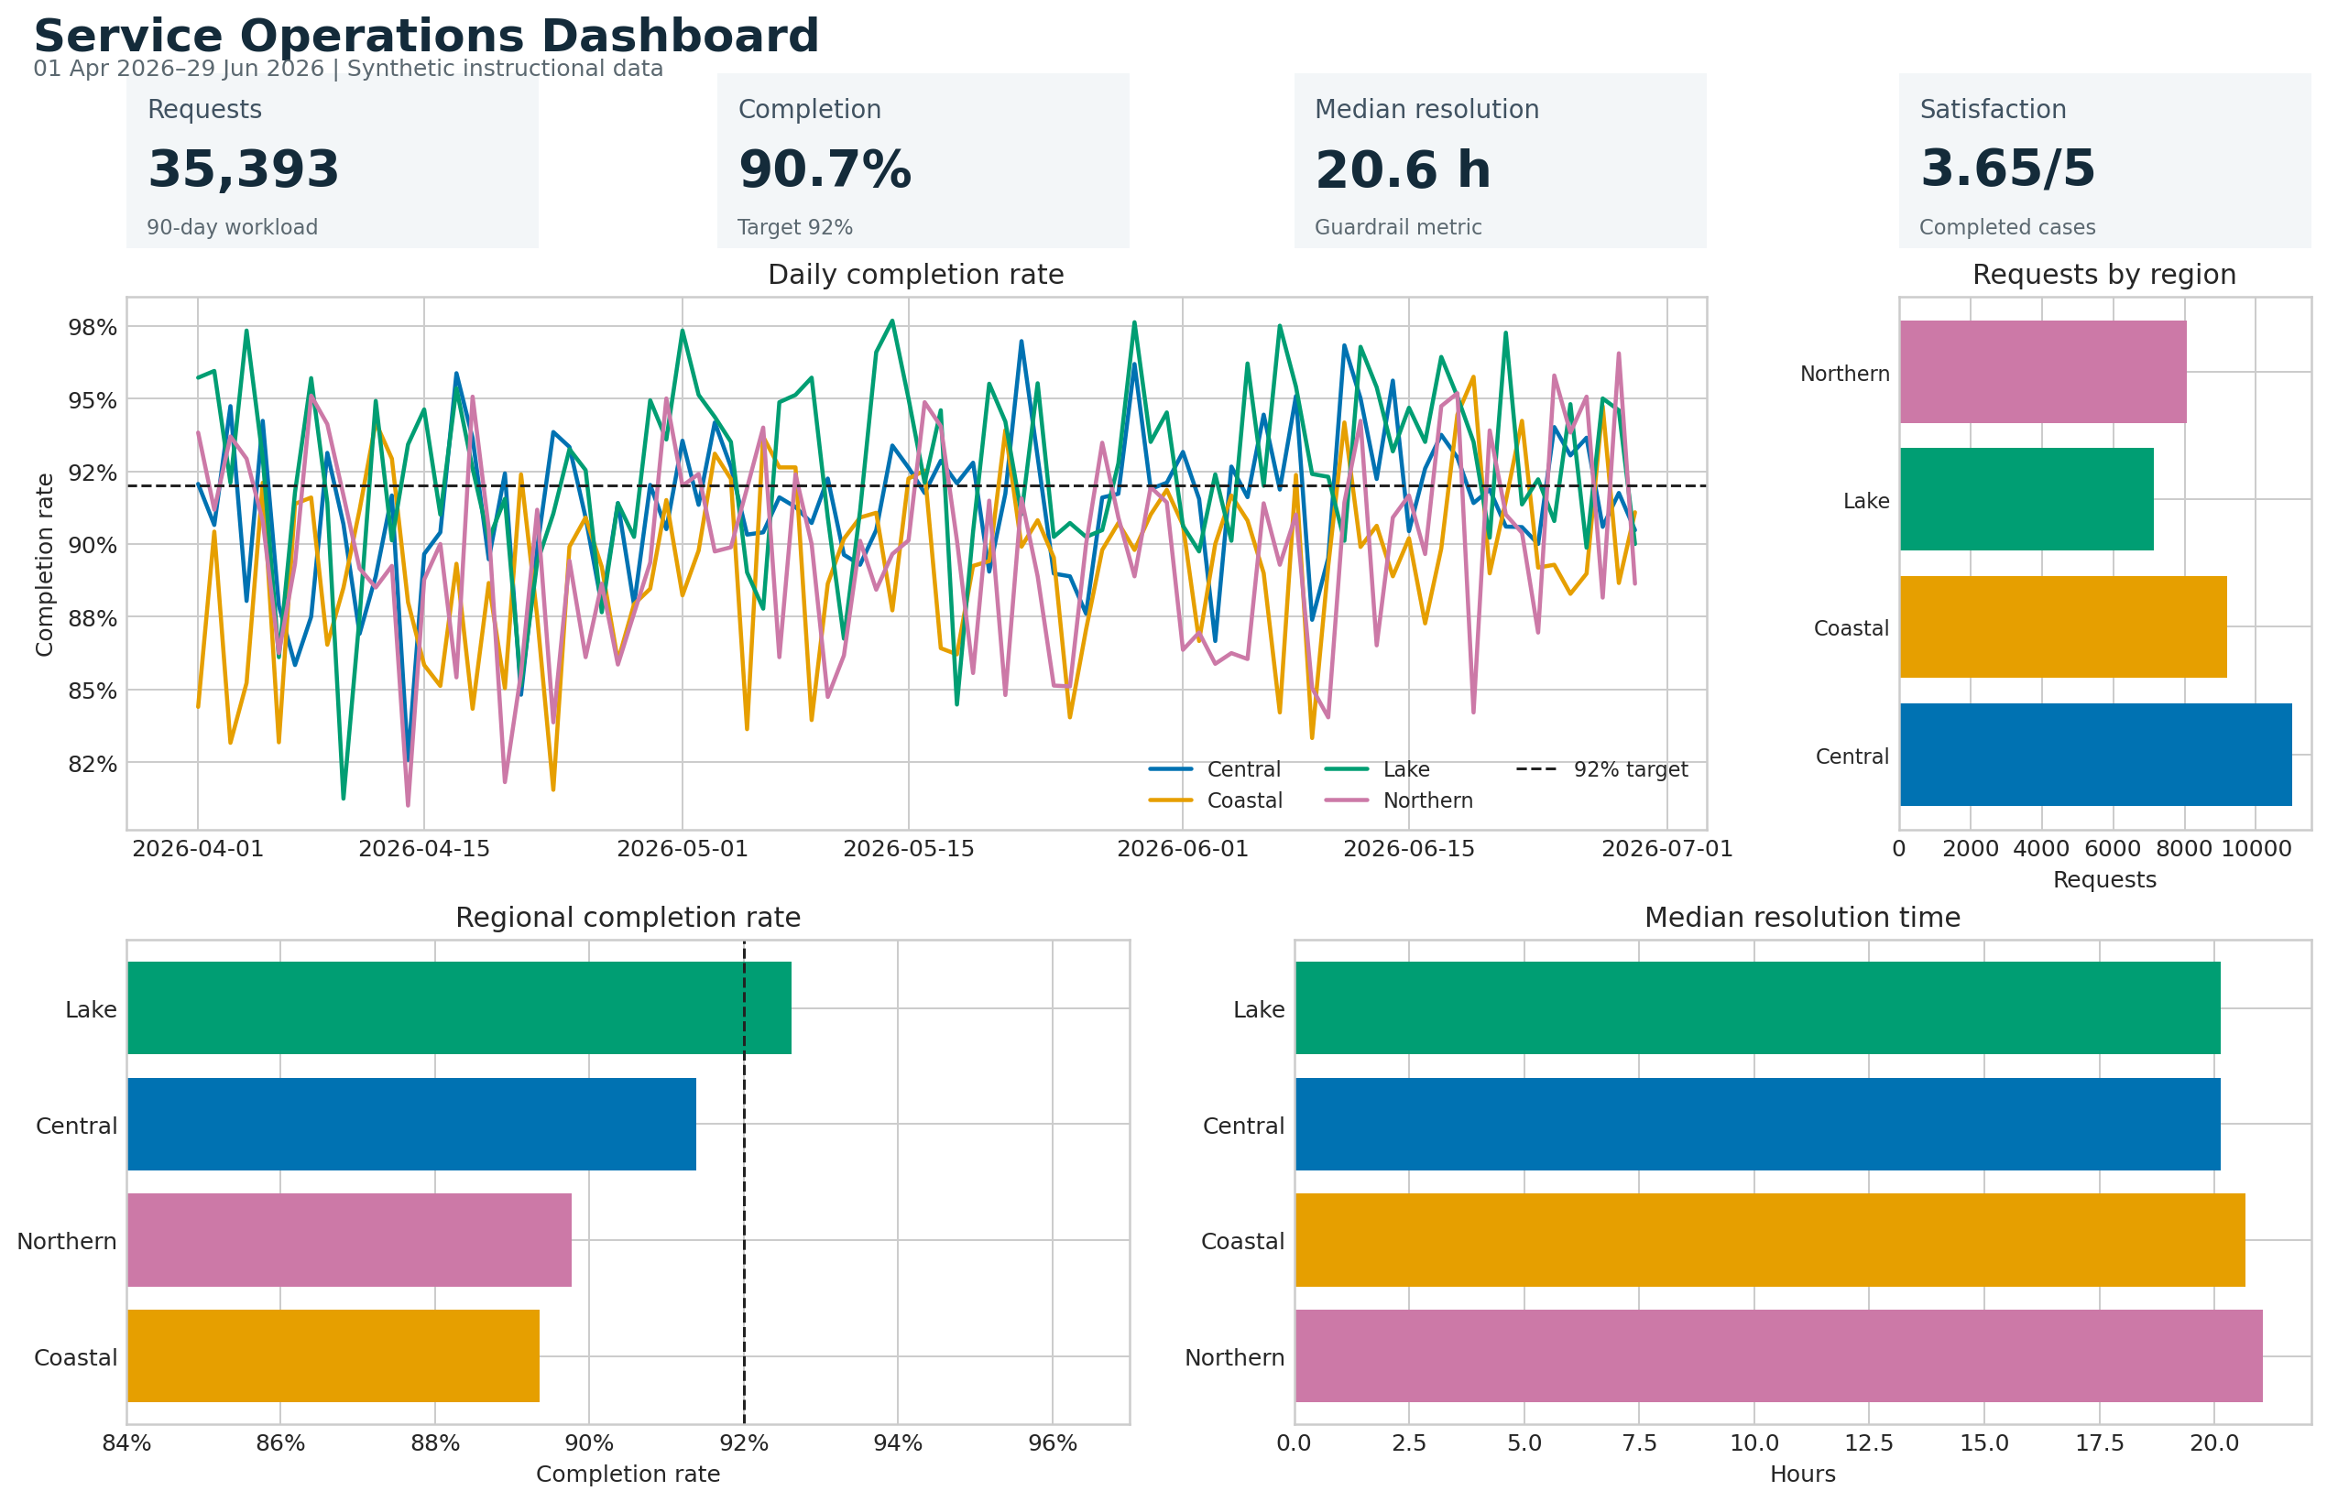The height and width of the screenshot is (1502, 2327).
Task: Click the 2026-06-15 x-axis date label
Action: [1409, 850]
